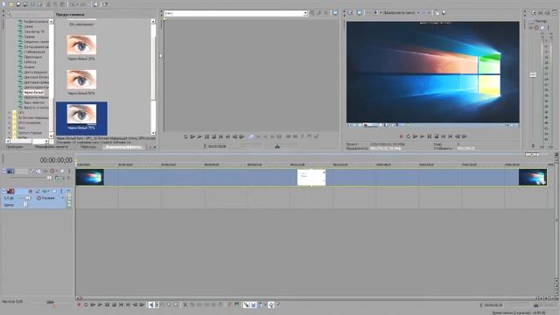This screenshot has width=560, height=315.
Task: Stop playback in the preview window transport
Action: [x=437, y=136]
